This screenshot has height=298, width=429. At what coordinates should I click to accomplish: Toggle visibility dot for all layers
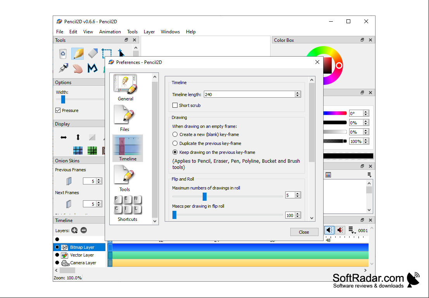[x=57, y=239]
